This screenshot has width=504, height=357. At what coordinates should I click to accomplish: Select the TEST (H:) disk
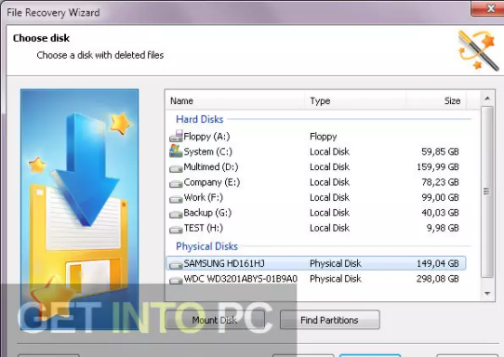(316, 228)
